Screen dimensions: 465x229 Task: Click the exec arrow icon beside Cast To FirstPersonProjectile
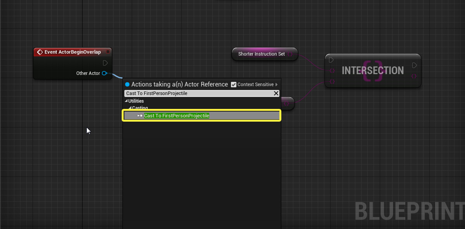(x=139, y=115)
